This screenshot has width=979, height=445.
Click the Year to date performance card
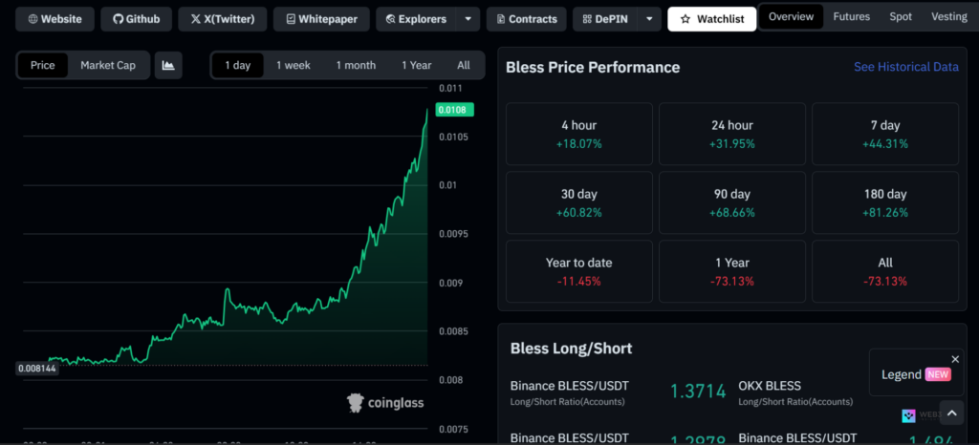click(579, 271)
